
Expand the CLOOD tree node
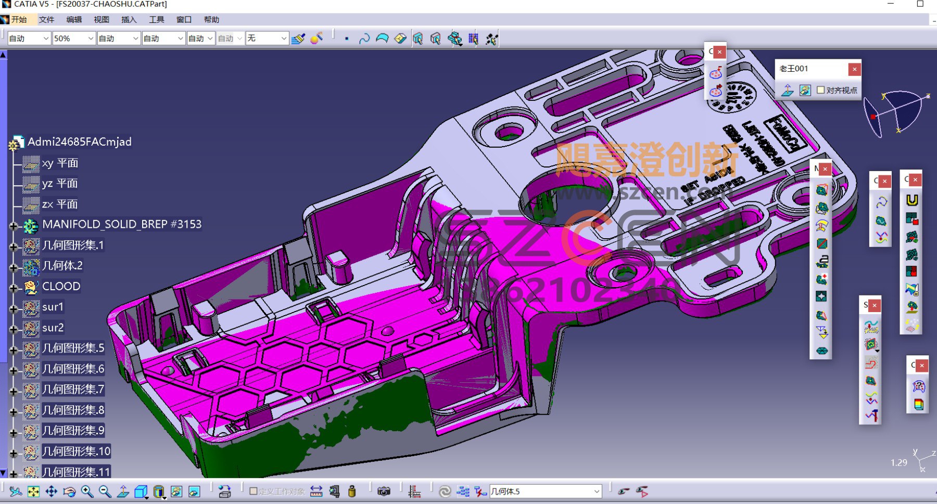click(13, 287)
